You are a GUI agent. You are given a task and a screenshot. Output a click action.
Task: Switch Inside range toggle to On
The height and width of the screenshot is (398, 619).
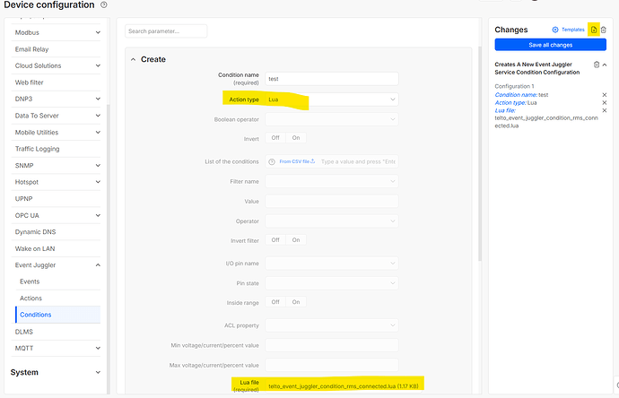point(295,302)
